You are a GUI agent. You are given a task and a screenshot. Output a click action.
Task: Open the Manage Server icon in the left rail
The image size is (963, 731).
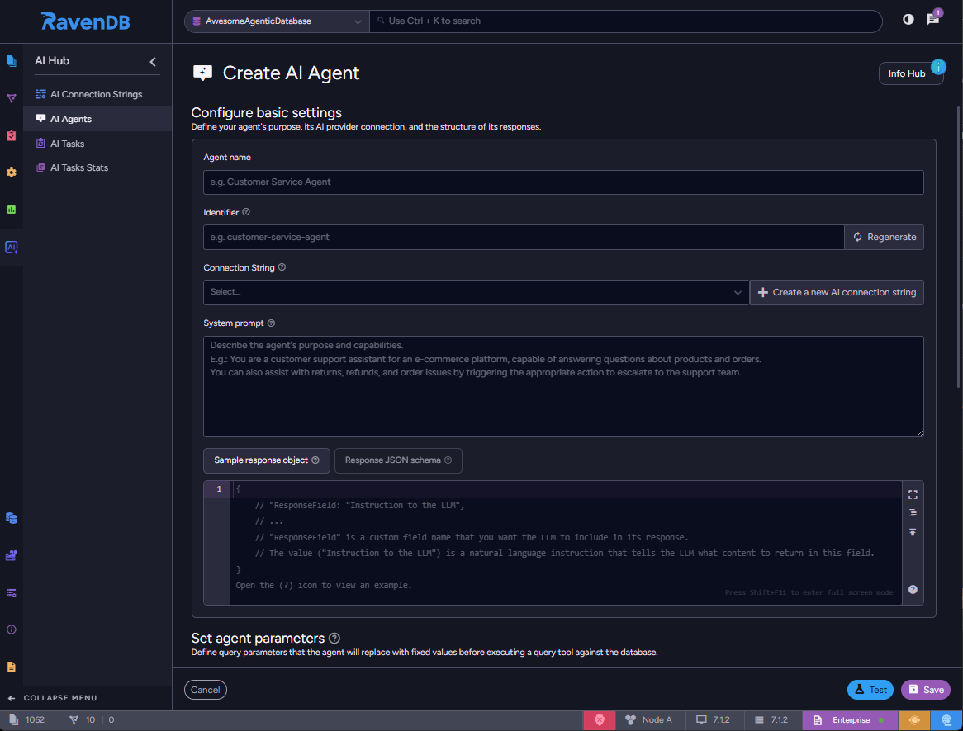[x=11, y=555]
